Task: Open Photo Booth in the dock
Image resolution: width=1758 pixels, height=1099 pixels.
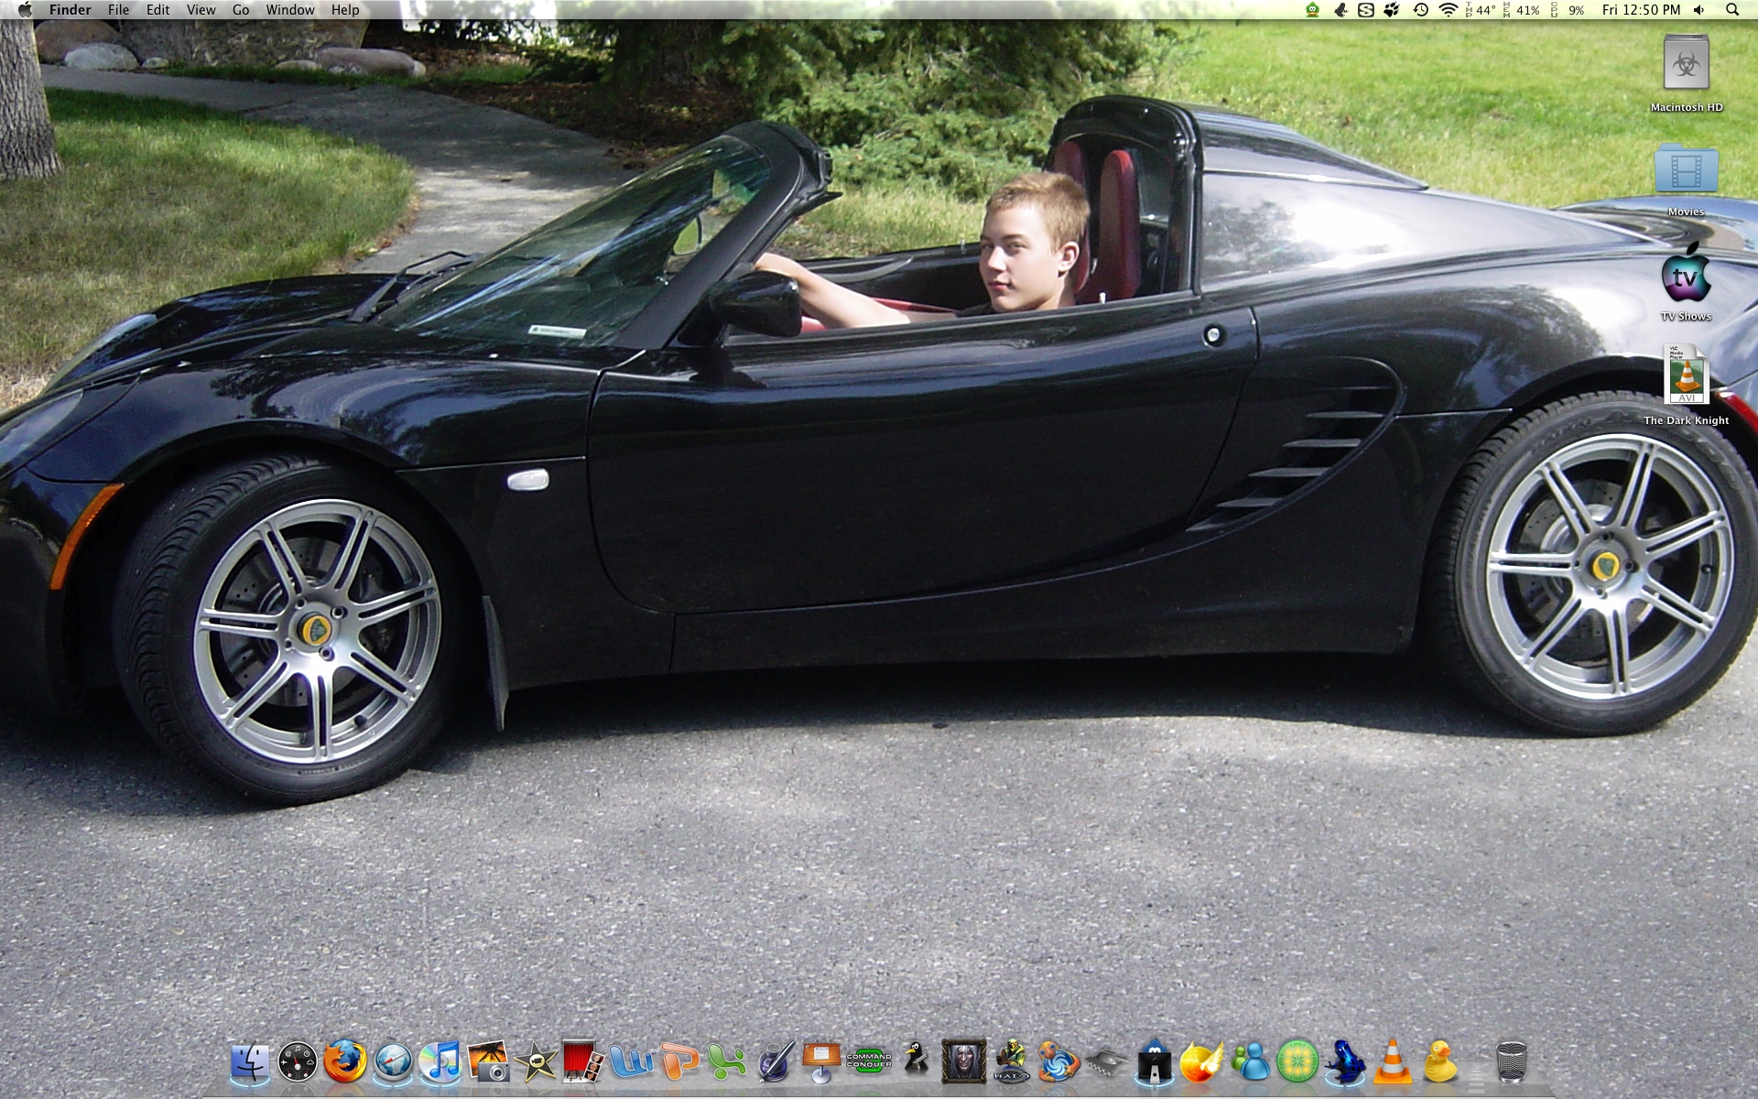Action: click(x=582, y=1062)
